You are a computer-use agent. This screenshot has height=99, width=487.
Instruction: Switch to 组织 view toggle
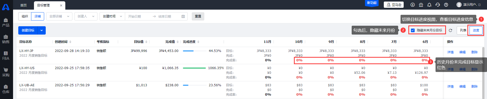25,16
